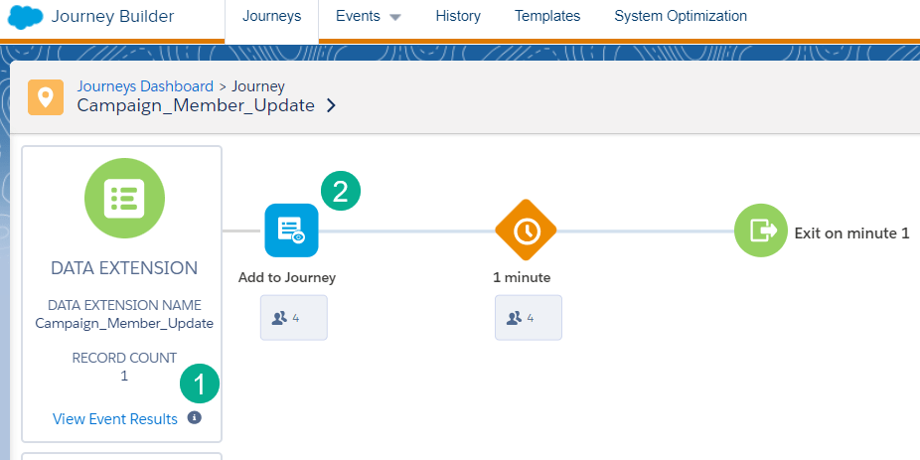This screenshot has height=460, width=920.
Task: Click the green Exit on minute 1 icon
Action: pos(761,230)
